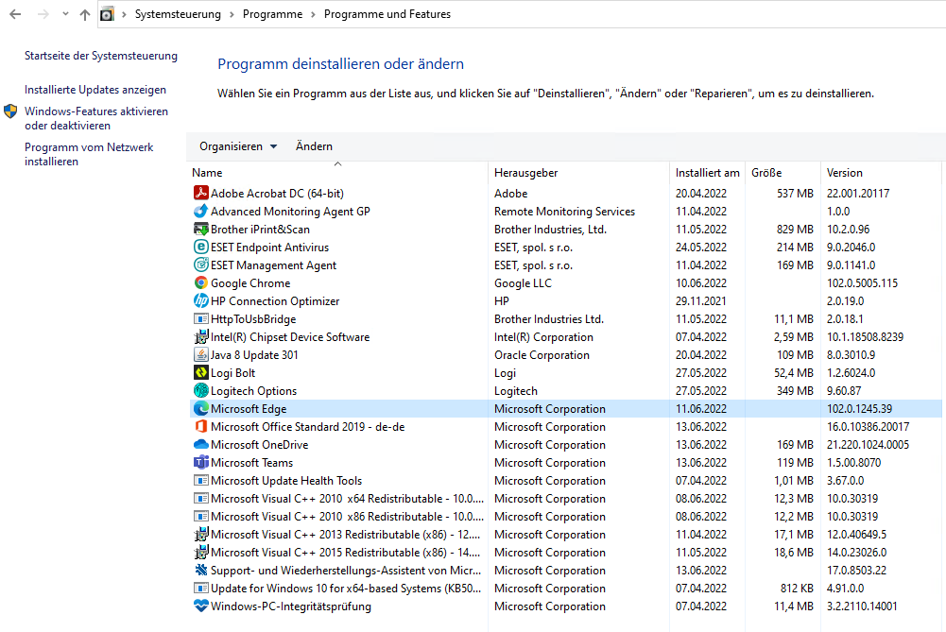Click the Microsoft OneDrive cloud icon
This screenshot has height=632, width=946.
[x=201, y=444]
